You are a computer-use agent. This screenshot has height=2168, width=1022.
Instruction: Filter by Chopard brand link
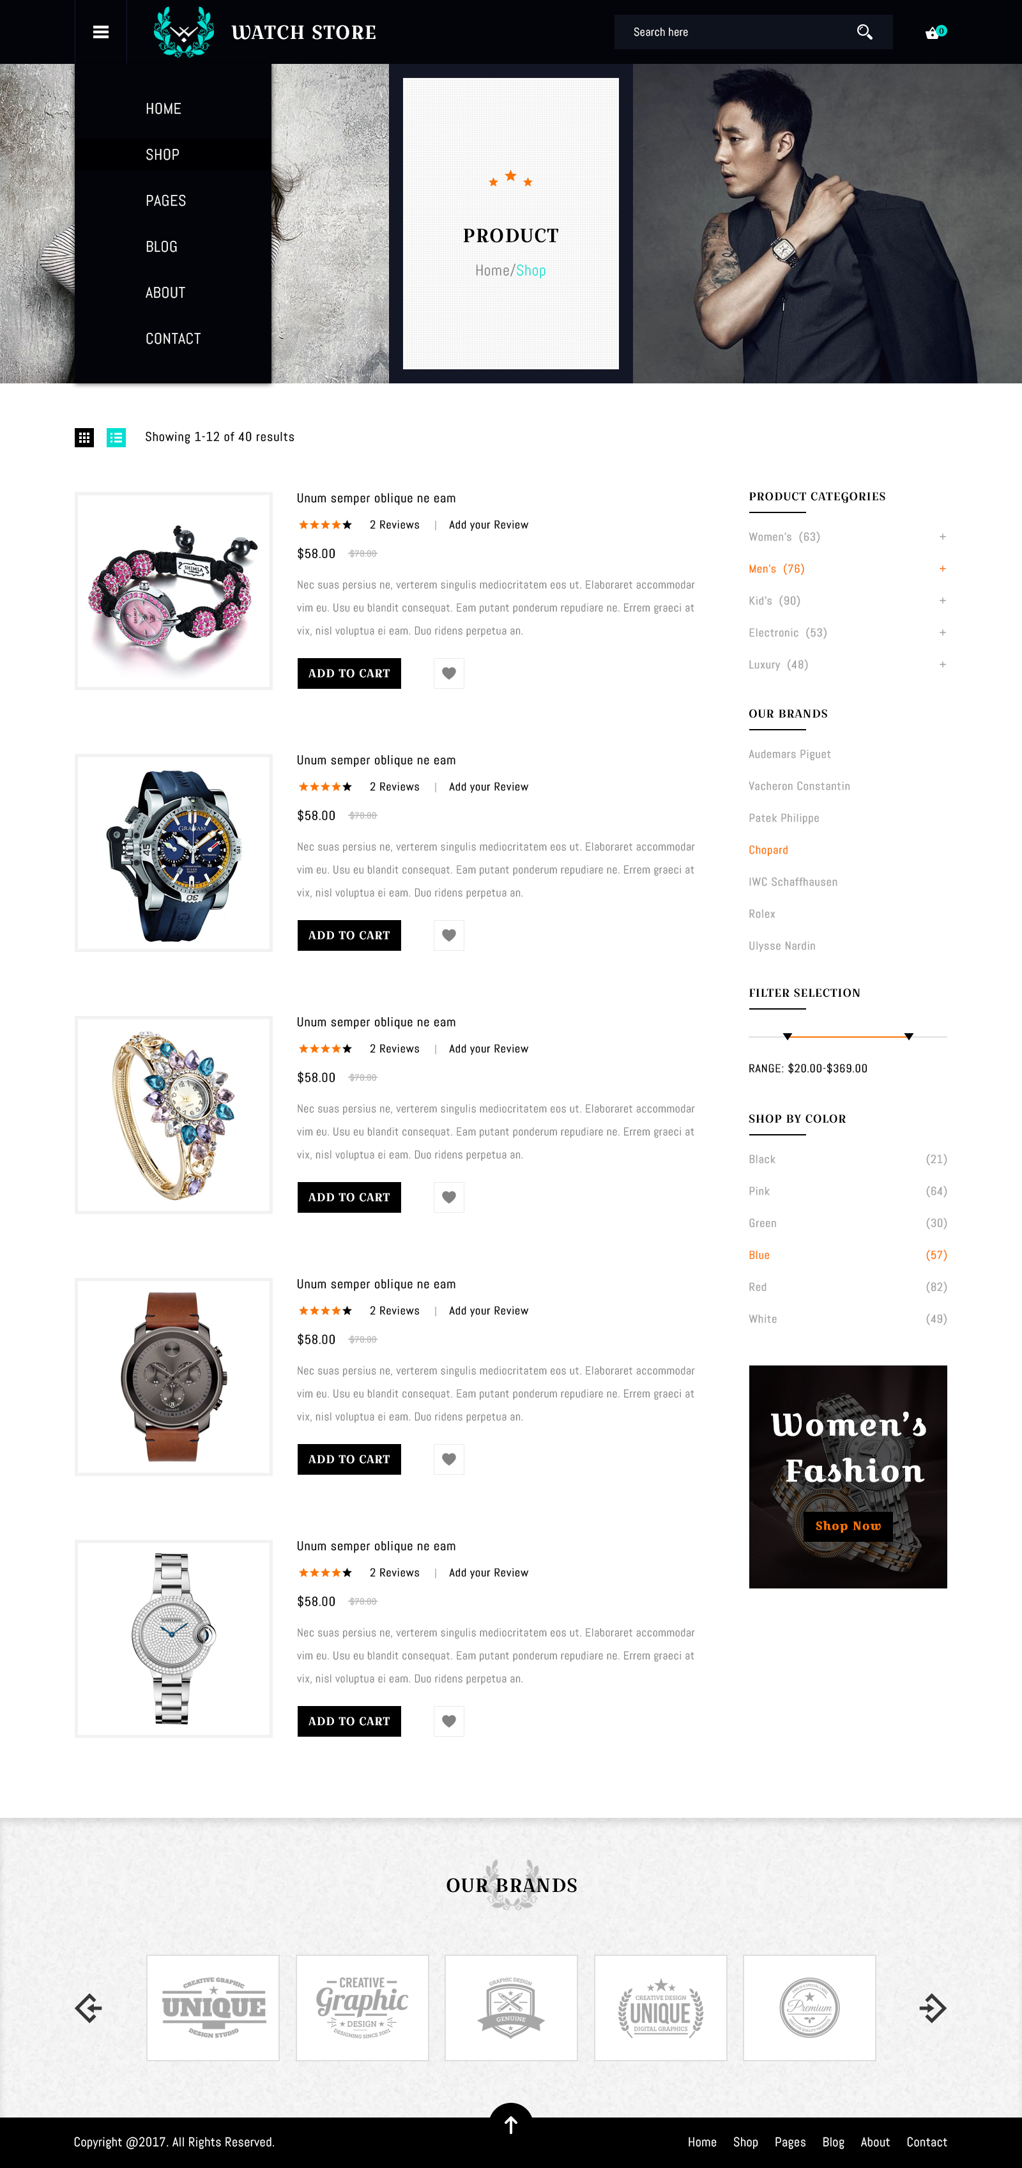(768, 850)
